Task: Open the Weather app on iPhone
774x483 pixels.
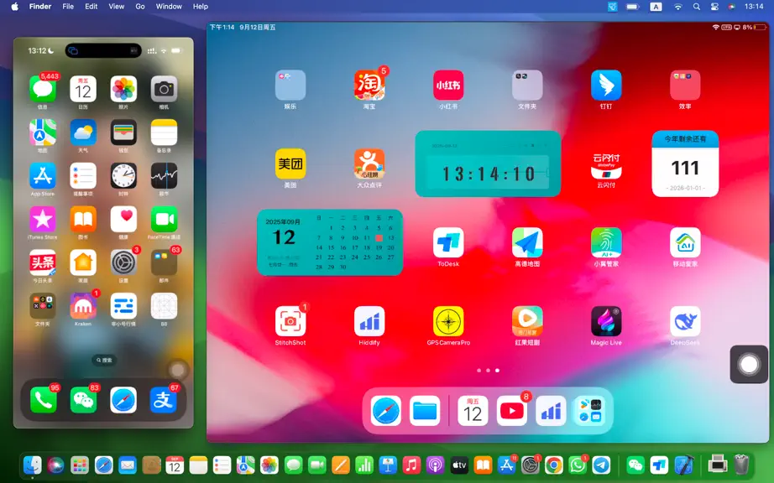Action: tap(83, 132)
